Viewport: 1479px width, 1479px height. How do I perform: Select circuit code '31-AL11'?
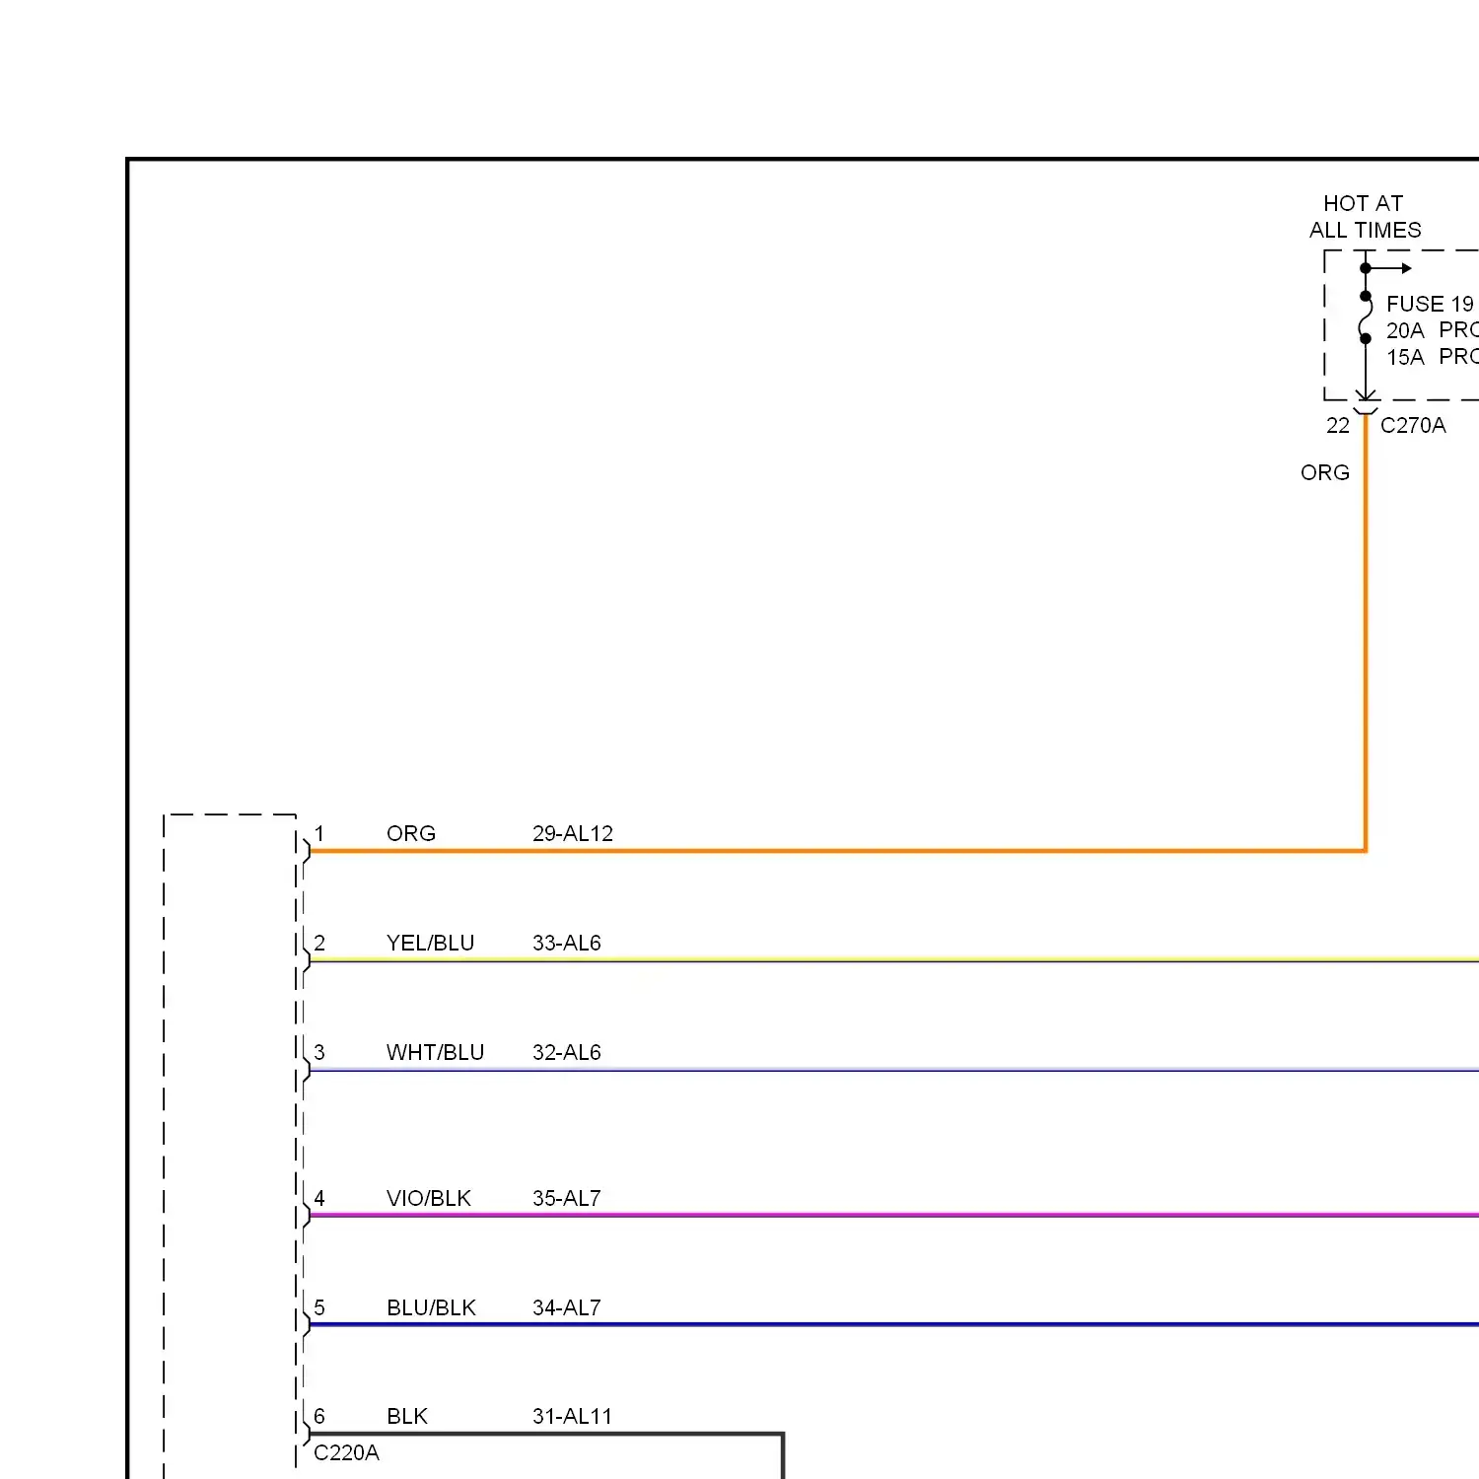pos(573,1416)
